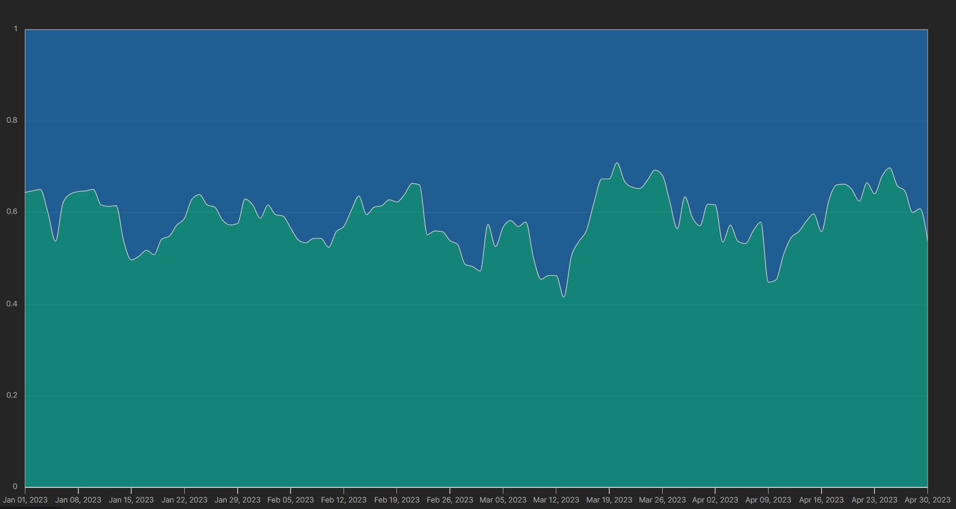Image resolution: width=956 pixels, height=509 pixels.
Task: Click the Jan 01, 2023 axis label
Action: (x=25, y=500)
